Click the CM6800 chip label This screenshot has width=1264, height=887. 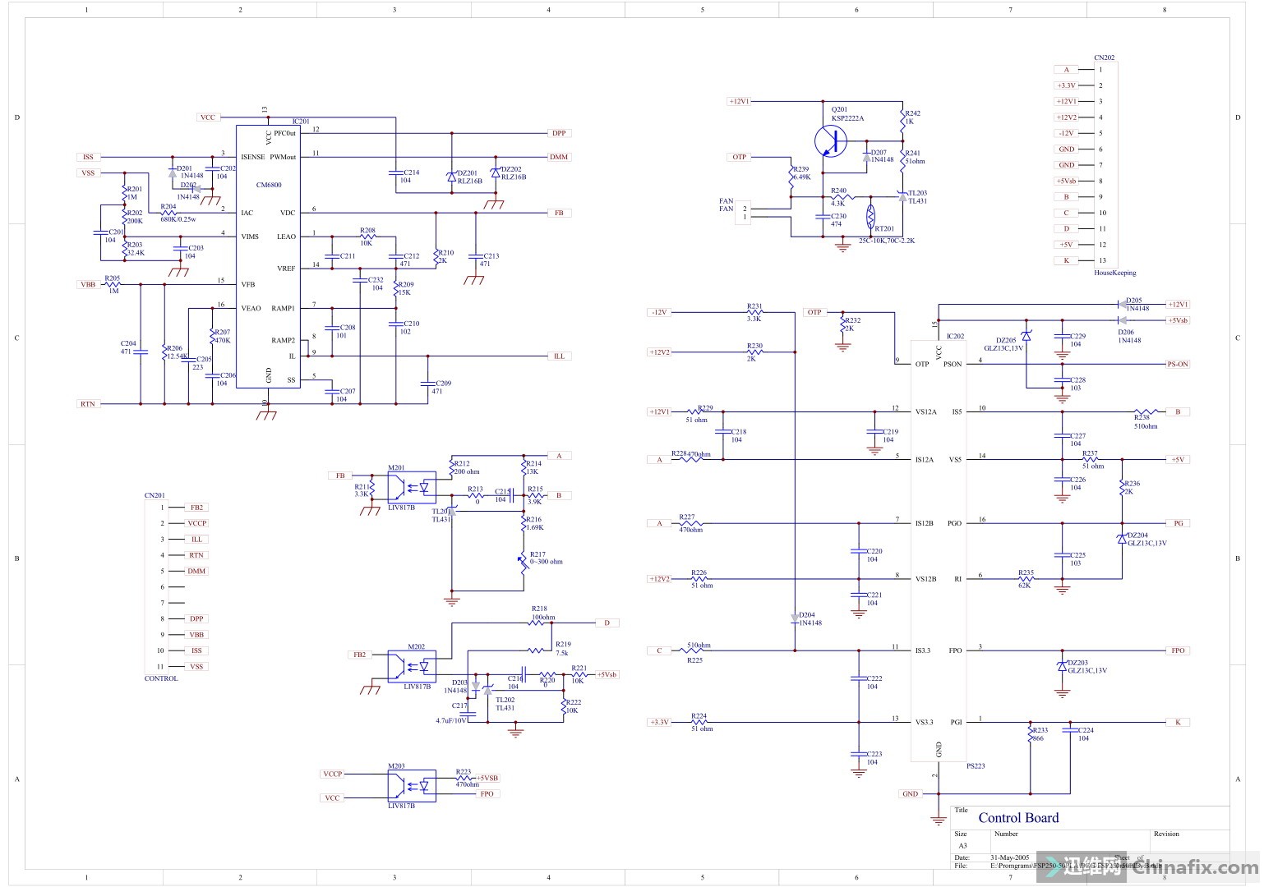tap(269, 185)
